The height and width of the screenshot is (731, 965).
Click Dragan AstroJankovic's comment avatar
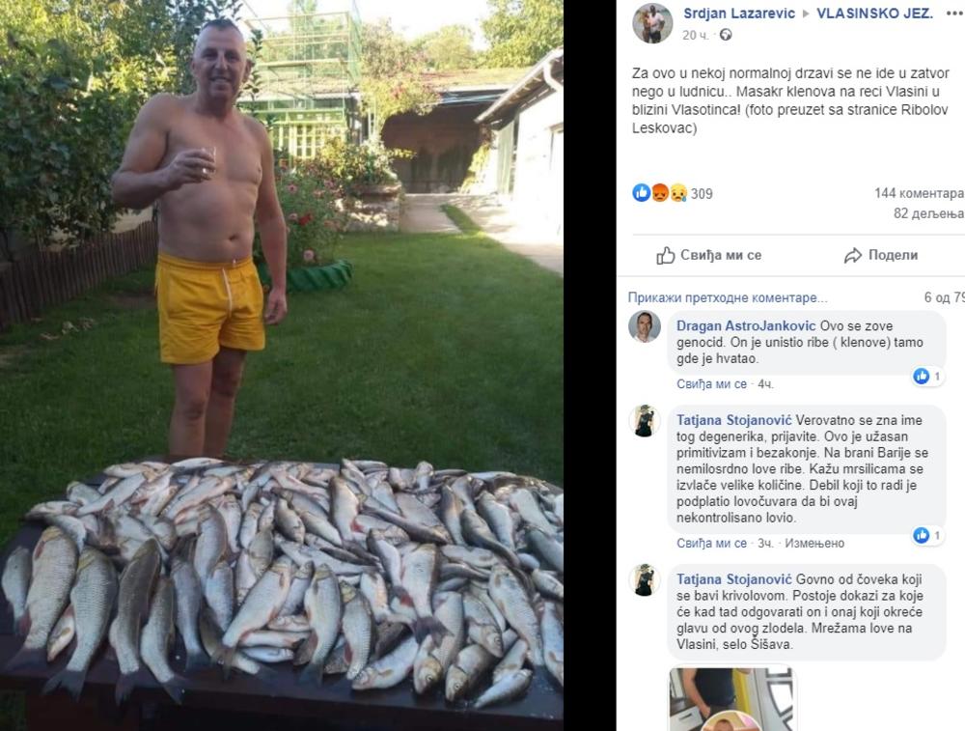[x=645, y=327]
